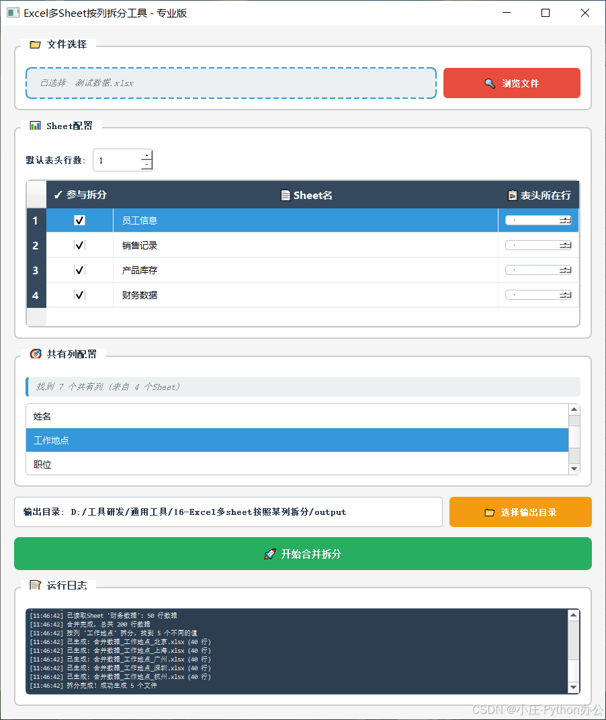Decrease the 默认表头行数 spinner value

(x=146, y=165)
